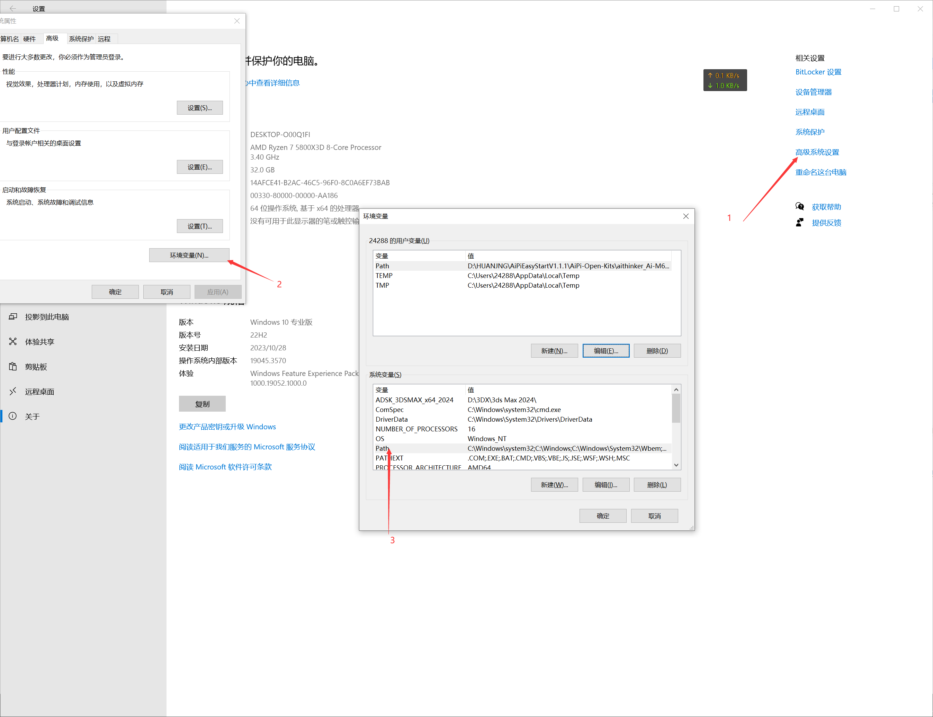This screenshot has height=717, width=933.
Task: Open BitLocker 设置 link
Action: coord(819,72)
